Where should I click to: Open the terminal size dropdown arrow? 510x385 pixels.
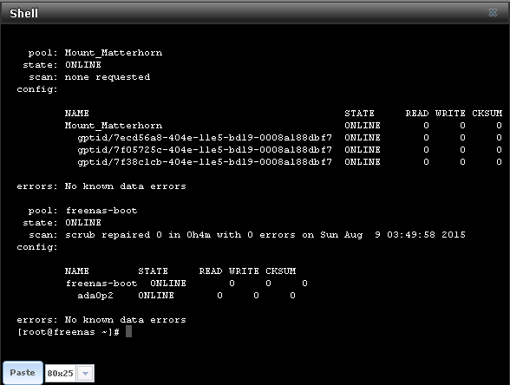[86, 373]
